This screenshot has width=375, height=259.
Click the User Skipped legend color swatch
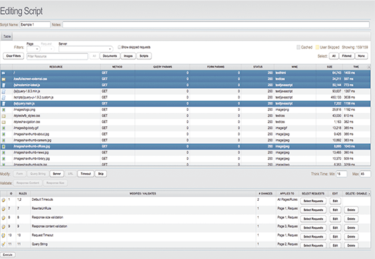coord(317,47)
